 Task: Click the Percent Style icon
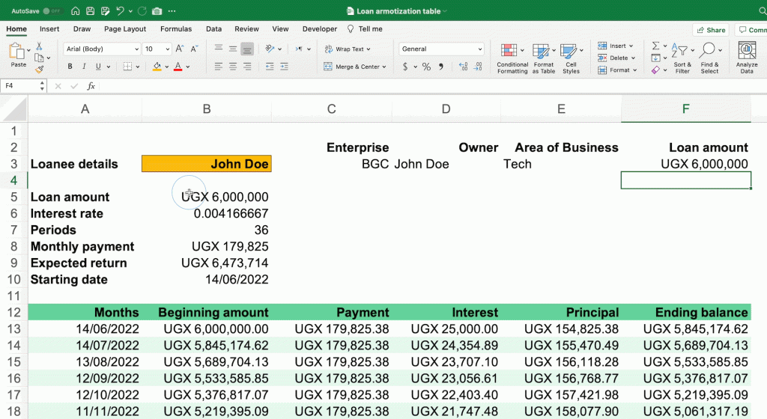(x=426, y=67)
